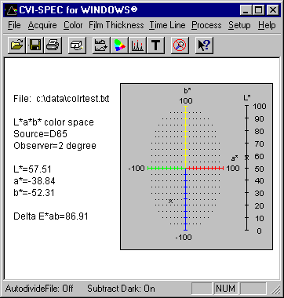
Task: Open the Help menu
Action: click(x=267, y=25)
